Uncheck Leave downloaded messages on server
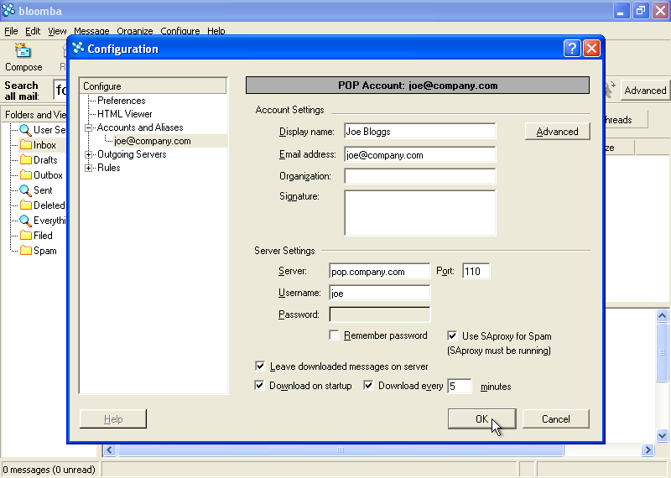This screenshot has width=671, height=478. (x=260, y=366)
